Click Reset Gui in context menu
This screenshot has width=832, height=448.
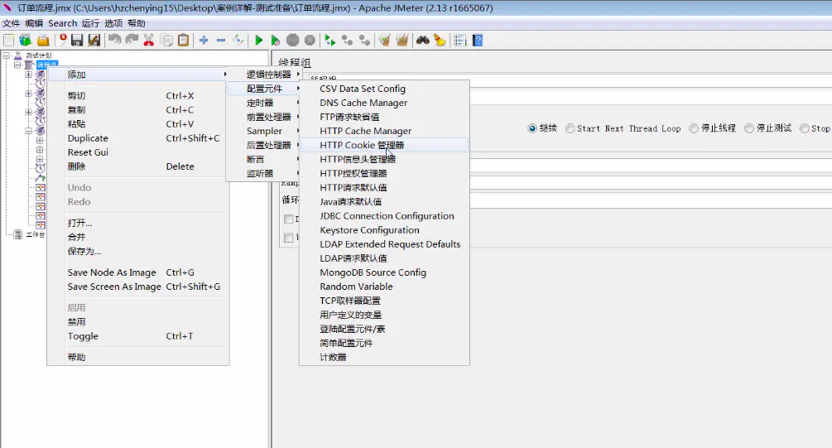pyautogui.click(x=138, y=152)
